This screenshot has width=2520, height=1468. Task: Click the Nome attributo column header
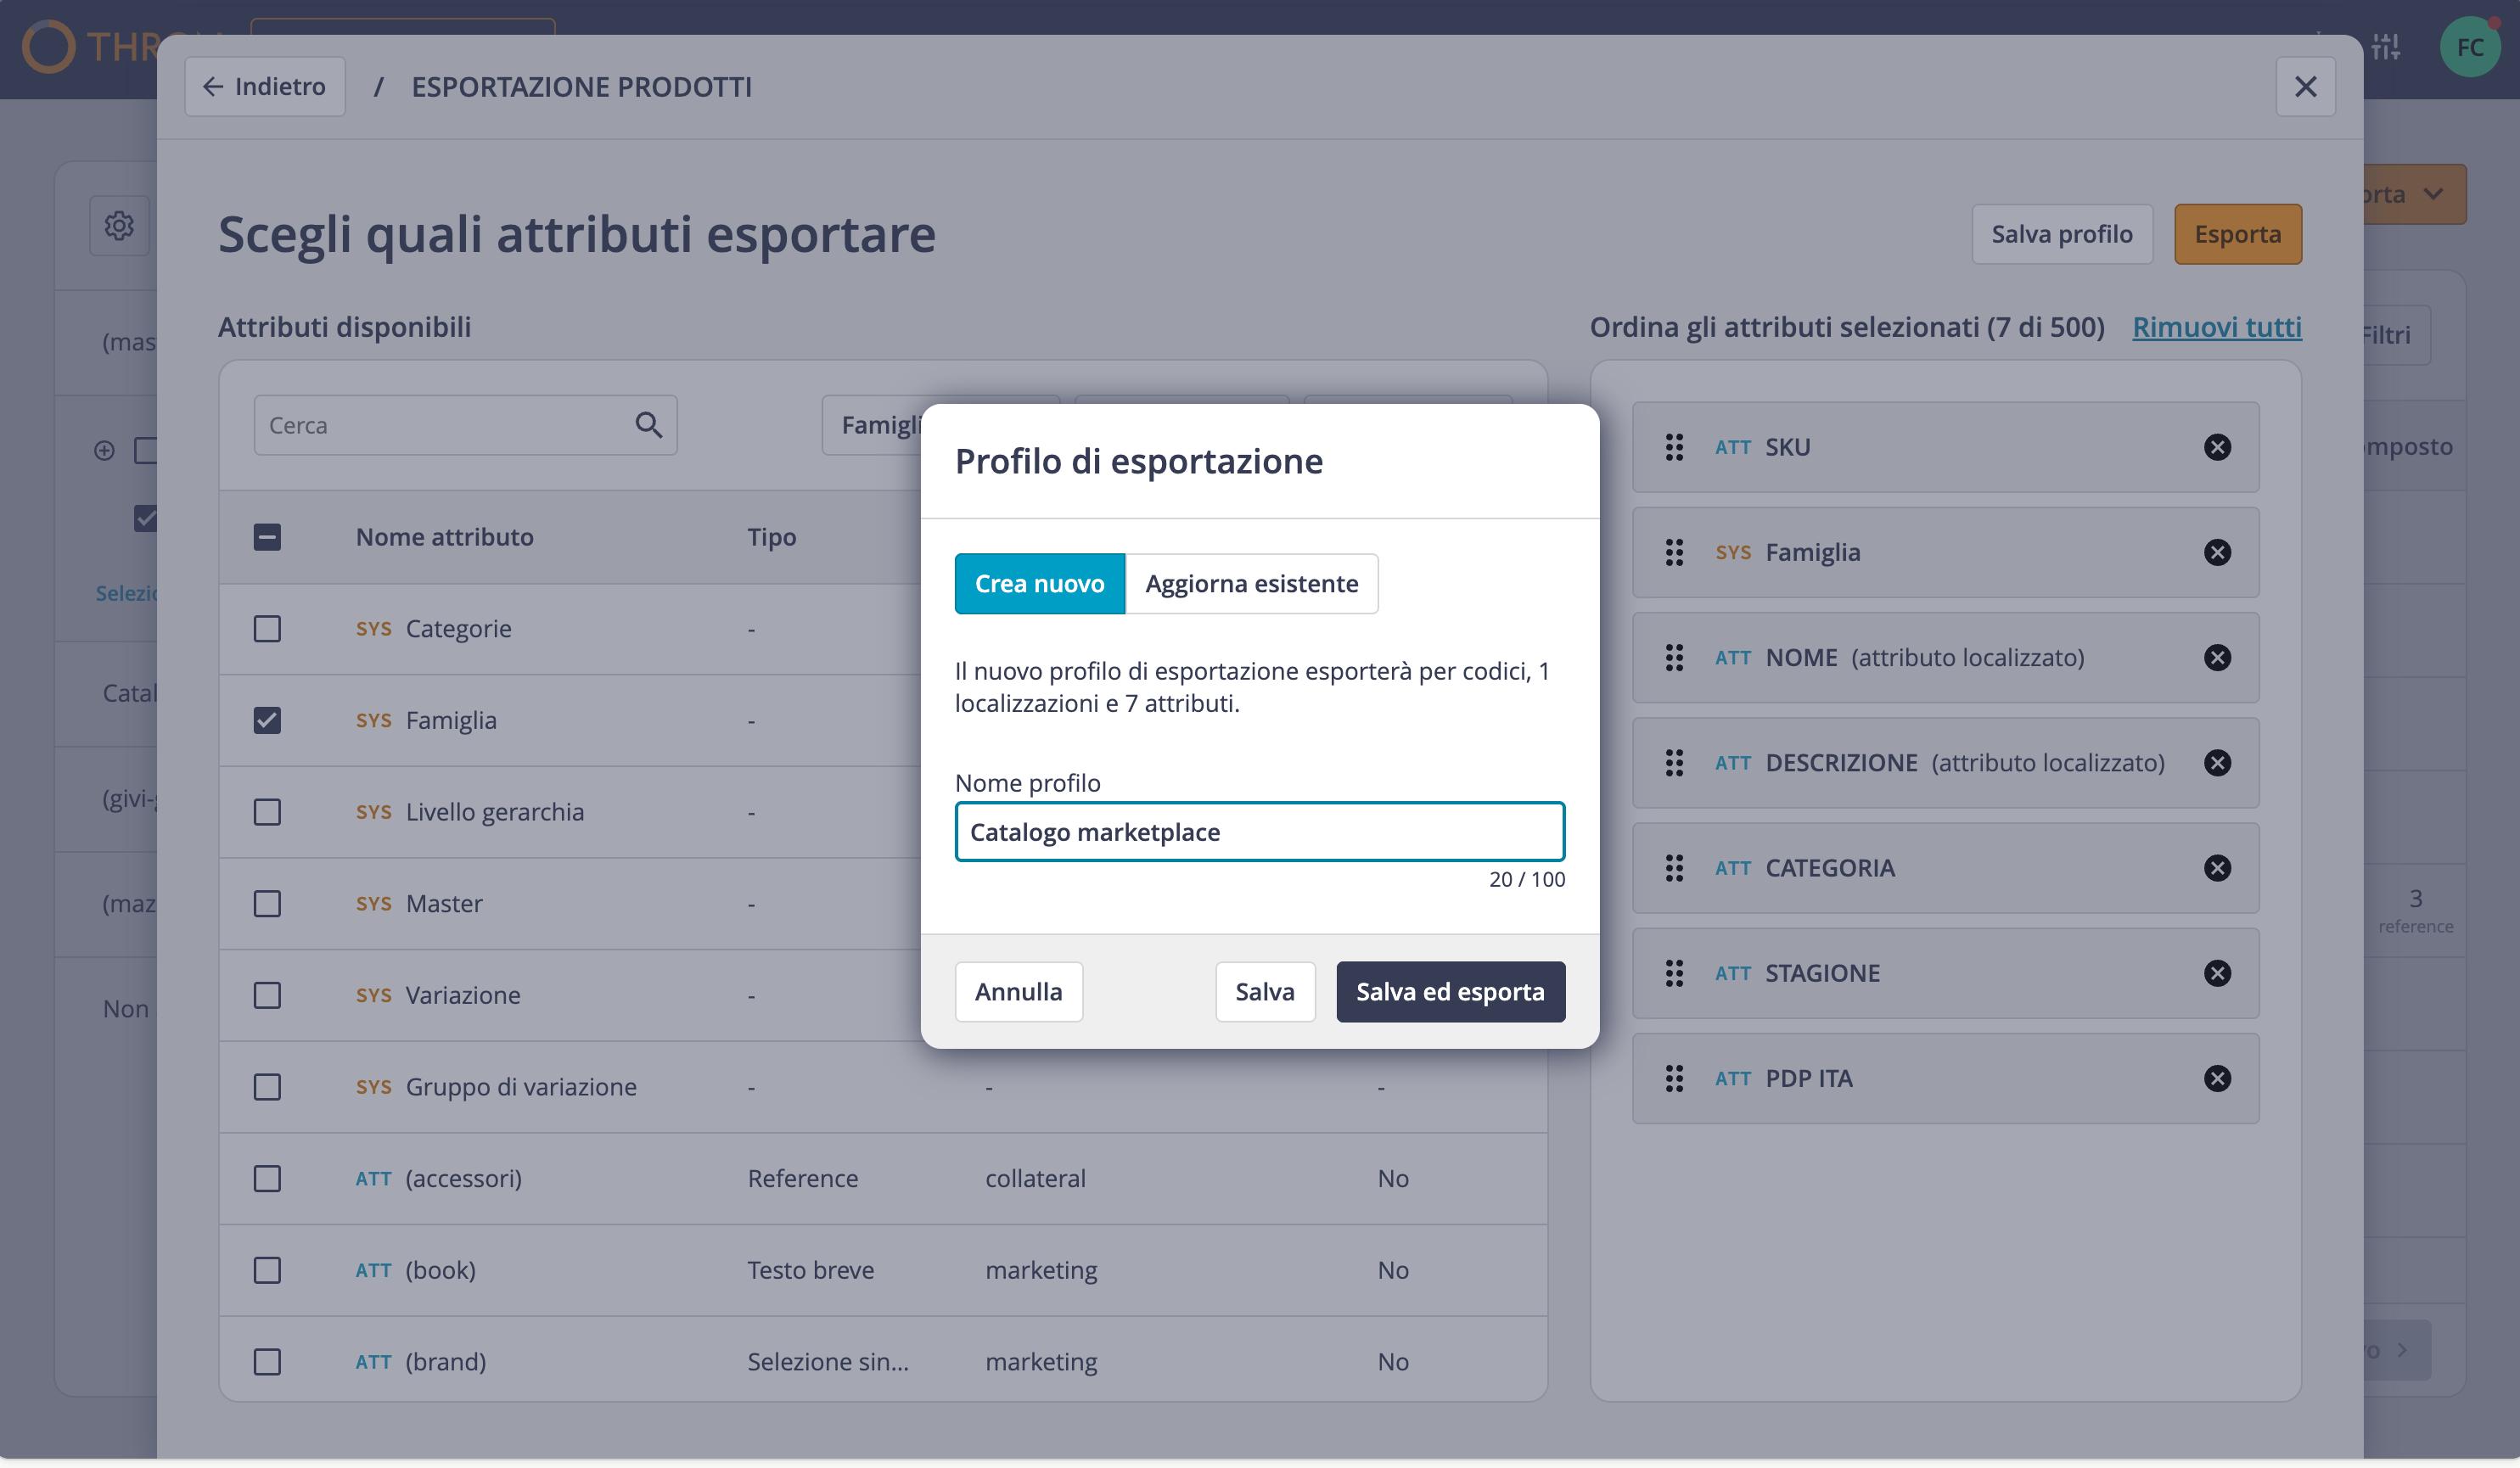coord(445,537)
